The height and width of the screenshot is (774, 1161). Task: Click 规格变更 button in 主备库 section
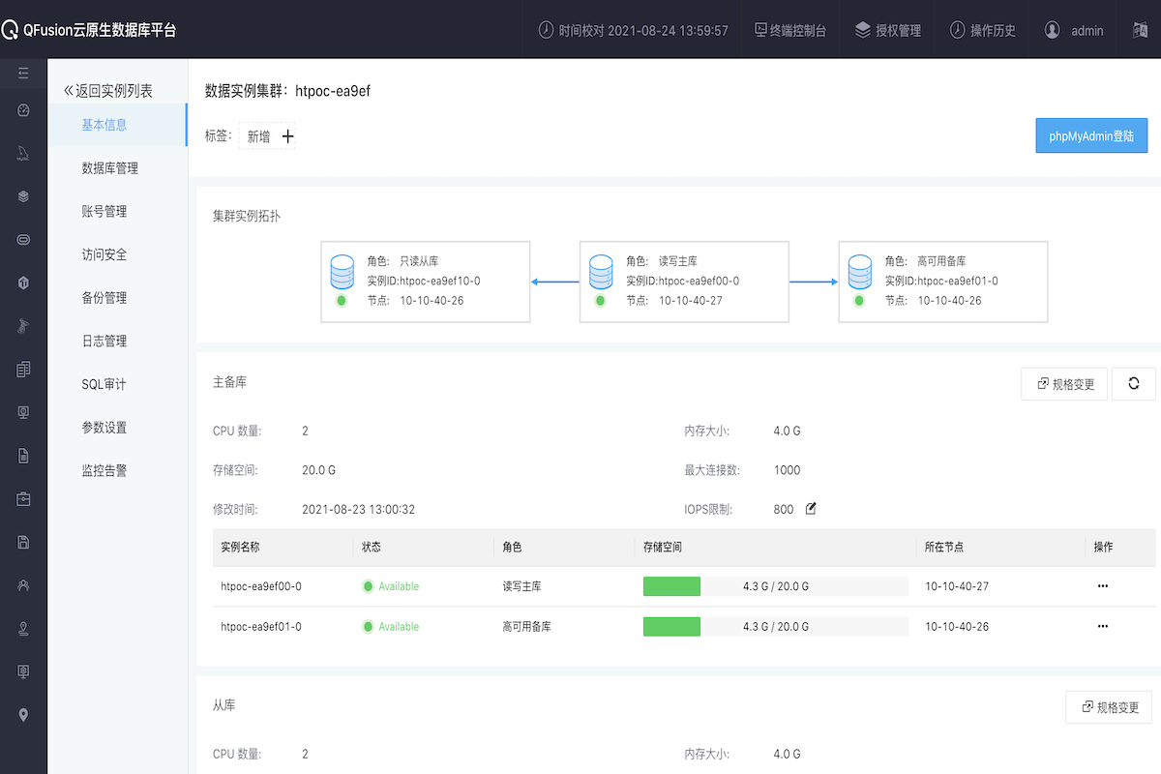pos(1064,384)
